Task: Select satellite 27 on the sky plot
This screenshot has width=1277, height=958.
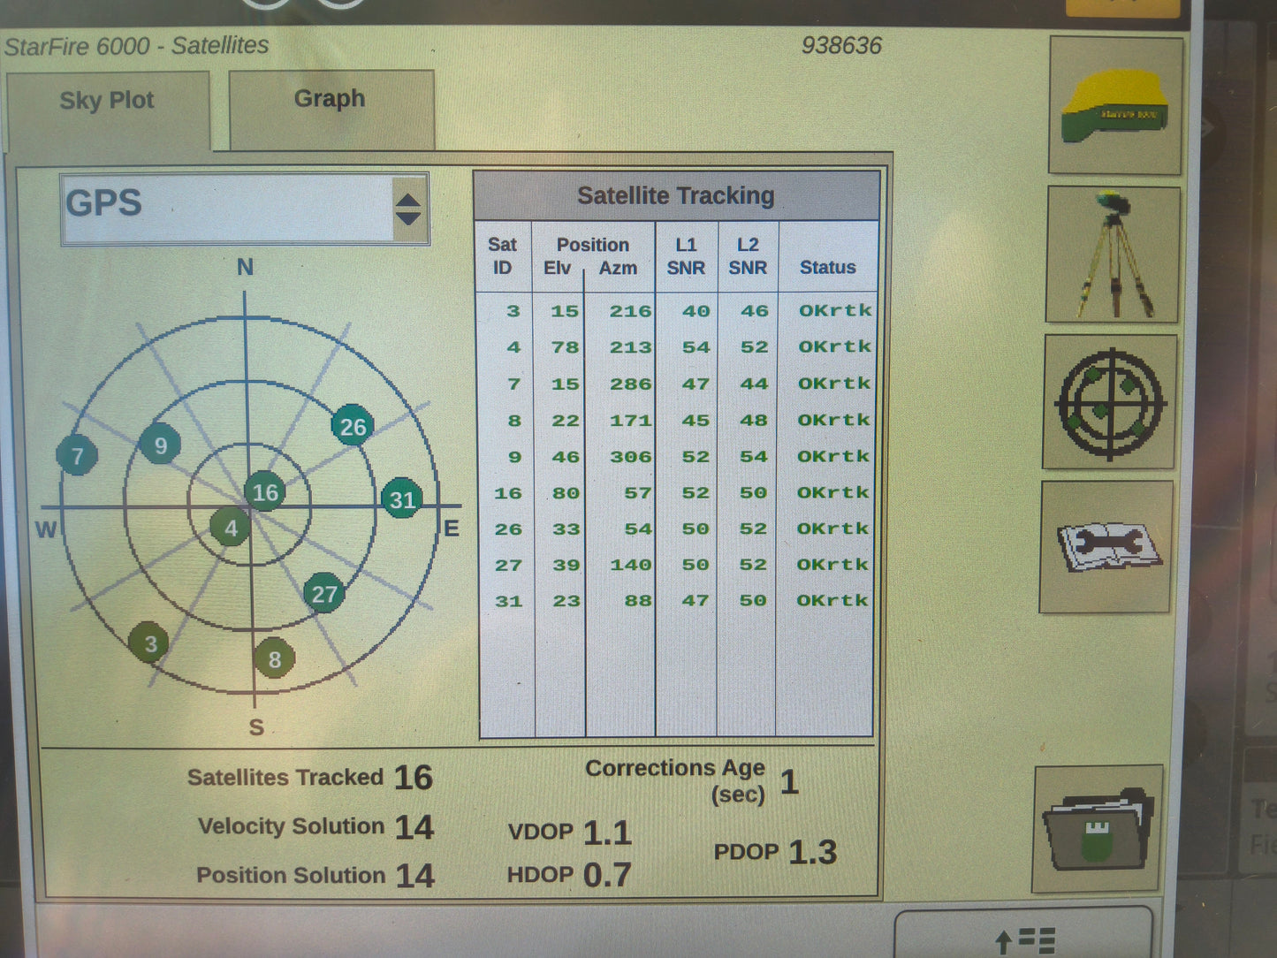Action: [323, 594]
